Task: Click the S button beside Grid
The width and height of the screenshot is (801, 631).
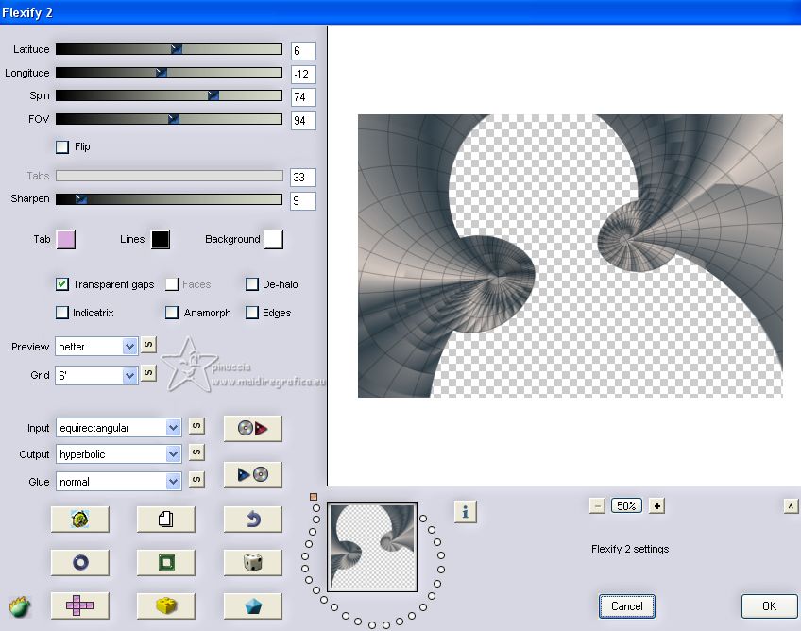Action: tap(148, 373)
